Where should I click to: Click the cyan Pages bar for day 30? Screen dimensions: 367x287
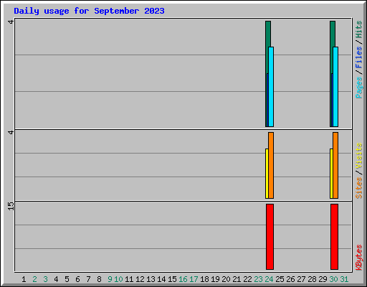[335, 87]
